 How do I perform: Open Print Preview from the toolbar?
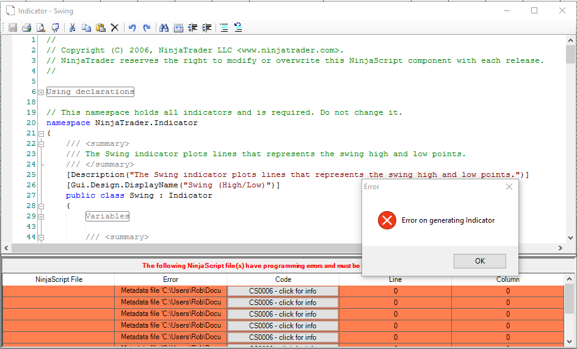click(40, 27)
